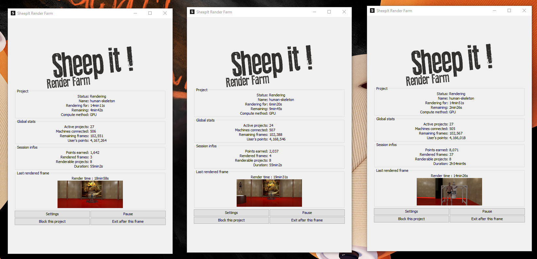Click user's points value 4,167,264
Viewport: 537px width, 259px height.
tap(98, 140)
